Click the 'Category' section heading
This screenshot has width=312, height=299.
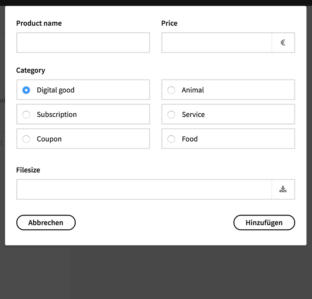tap(30, 71)
